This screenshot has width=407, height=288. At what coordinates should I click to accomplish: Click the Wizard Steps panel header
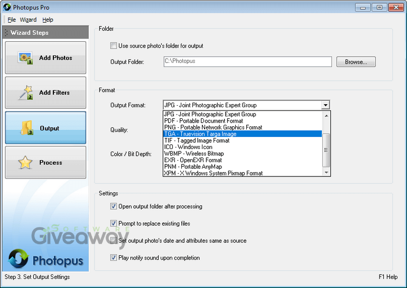pos(45,32)
